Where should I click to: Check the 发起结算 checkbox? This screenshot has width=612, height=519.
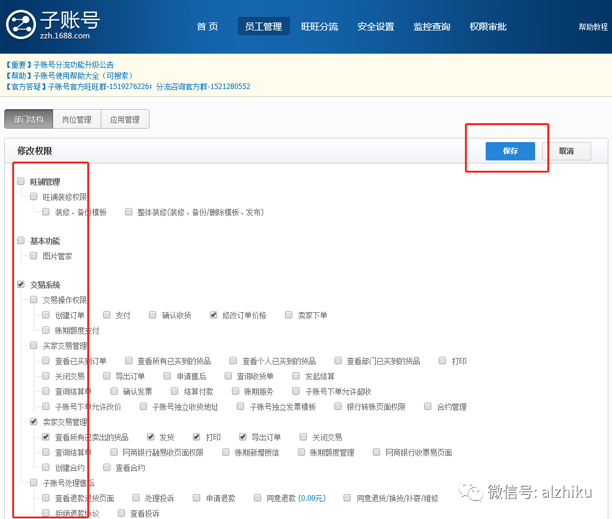tap(296, 376)
